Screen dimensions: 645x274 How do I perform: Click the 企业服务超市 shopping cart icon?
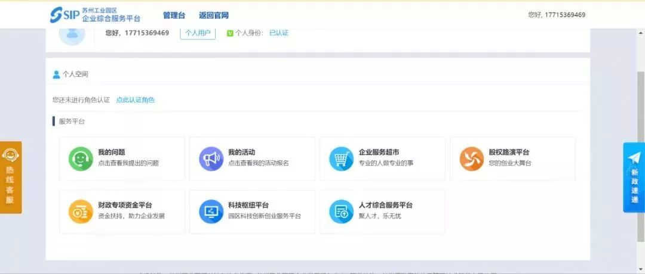click(x=342, y=158)
